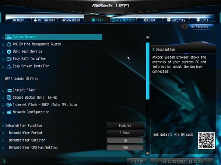Open the Main tab

click(18, 20)
